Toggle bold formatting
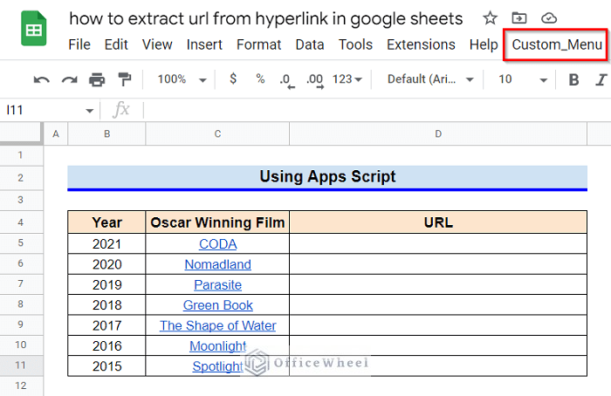Screen dimensions: 611x396 573,80
